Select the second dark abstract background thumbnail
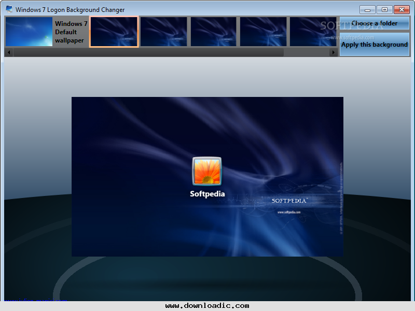 [163, 32]
